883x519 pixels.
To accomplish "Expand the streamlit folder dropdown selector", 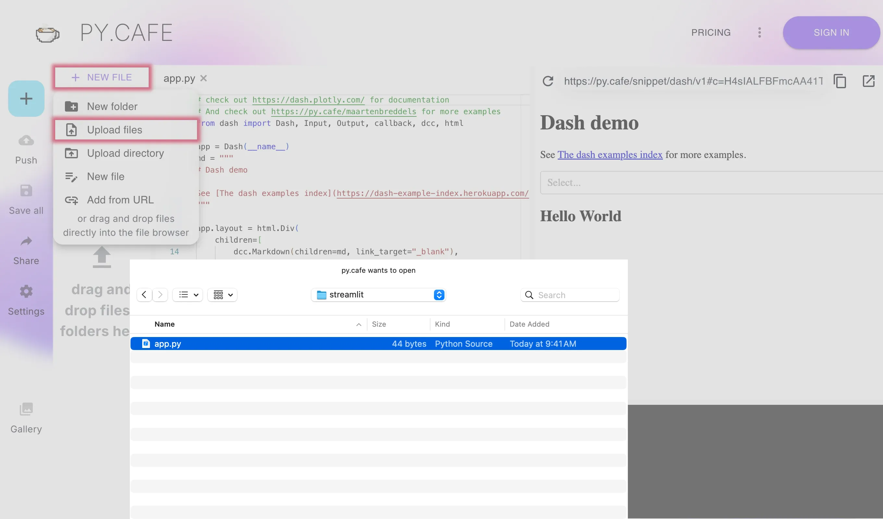I will (440, 295).
